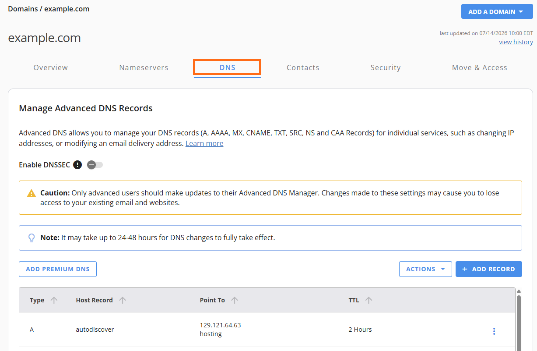This screenshot has width=537, height=351.
Task: Select the autodiscover host record text
Action: [x=95, y=330]
